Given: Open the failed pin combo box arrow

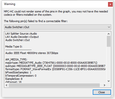Looking at the screenshot, I should (x=109, y=27).
